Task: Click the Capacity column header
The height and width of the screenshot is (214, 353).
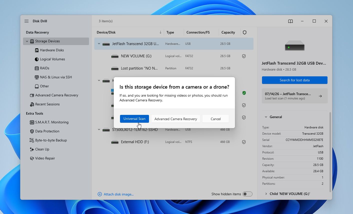Action: point(228,32)
